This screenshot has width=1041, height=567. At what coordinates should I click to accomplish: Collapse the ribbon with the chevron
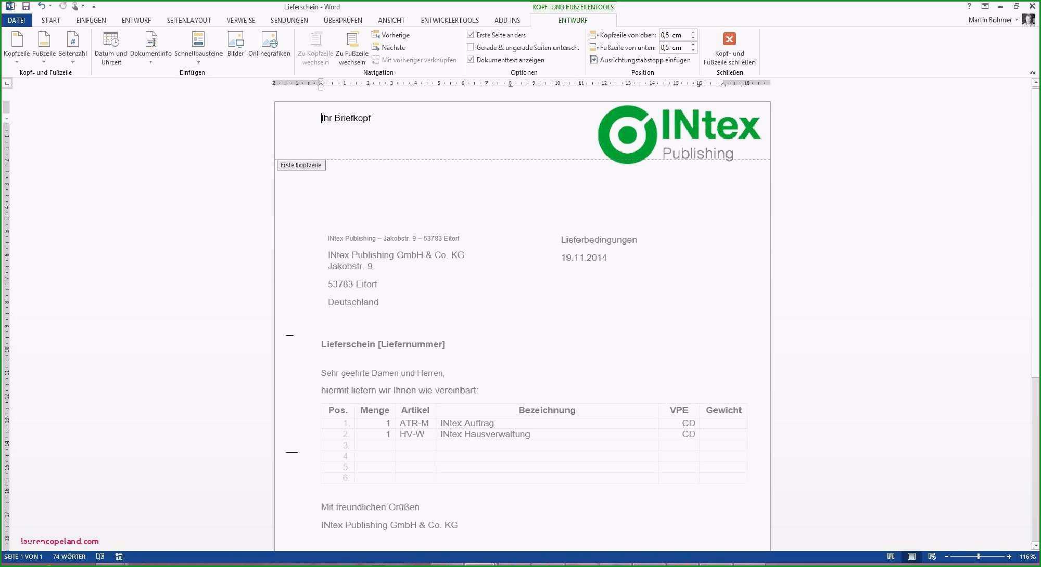coord(1033,73)
